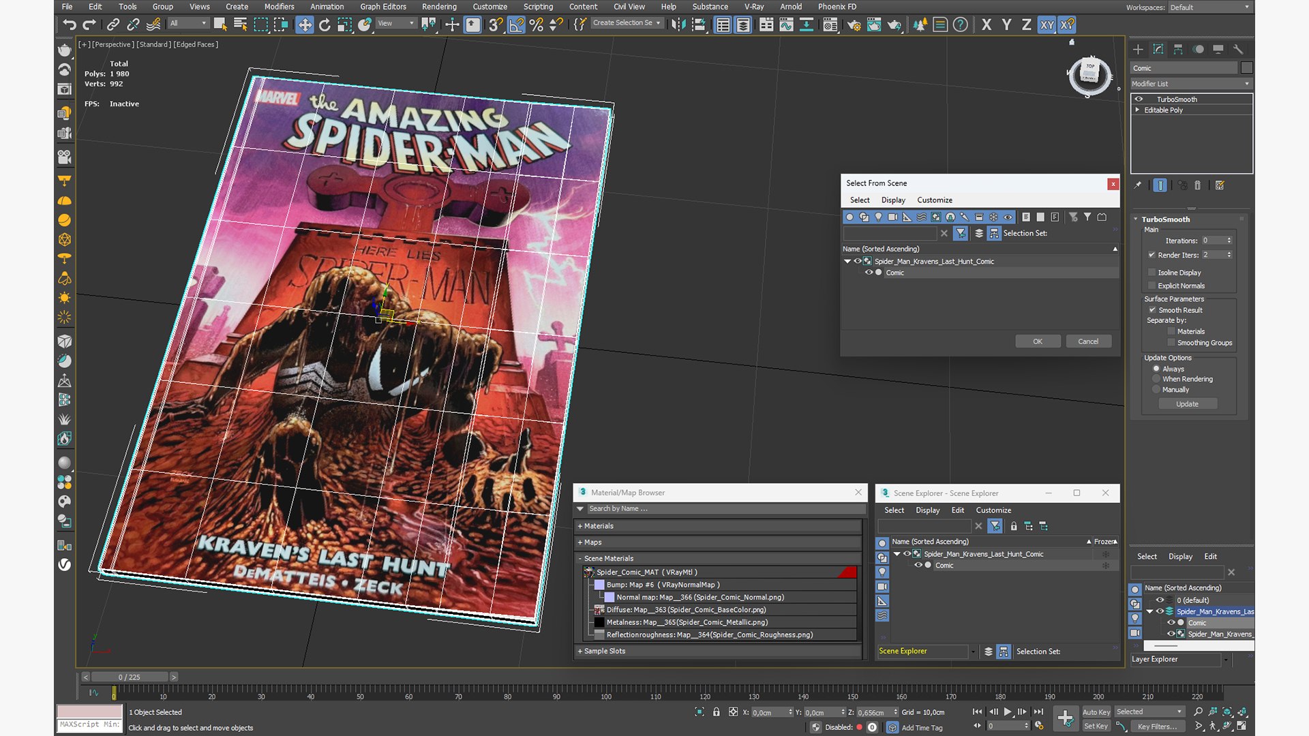Click the object color swatch beside Comic
Viewport: 1309px width, 736px height.
tap(1247, 68)
